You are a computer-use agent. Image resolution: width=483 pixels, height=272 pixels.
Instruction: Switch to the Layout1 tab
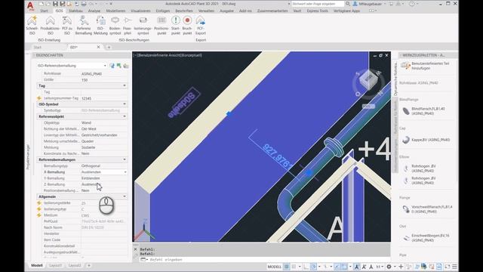tap(55, 265)
